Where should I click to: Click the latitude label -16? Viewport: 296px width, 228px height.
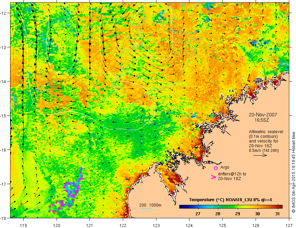click(3, 150)
